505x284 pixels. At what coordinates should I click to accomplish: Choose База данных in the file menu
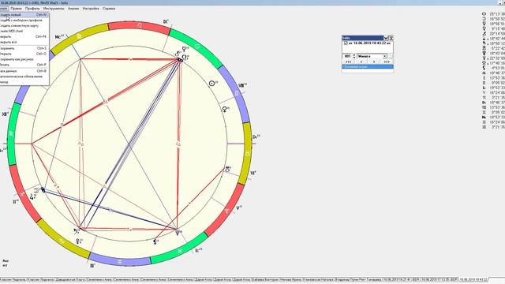click(x=24, y=71)
